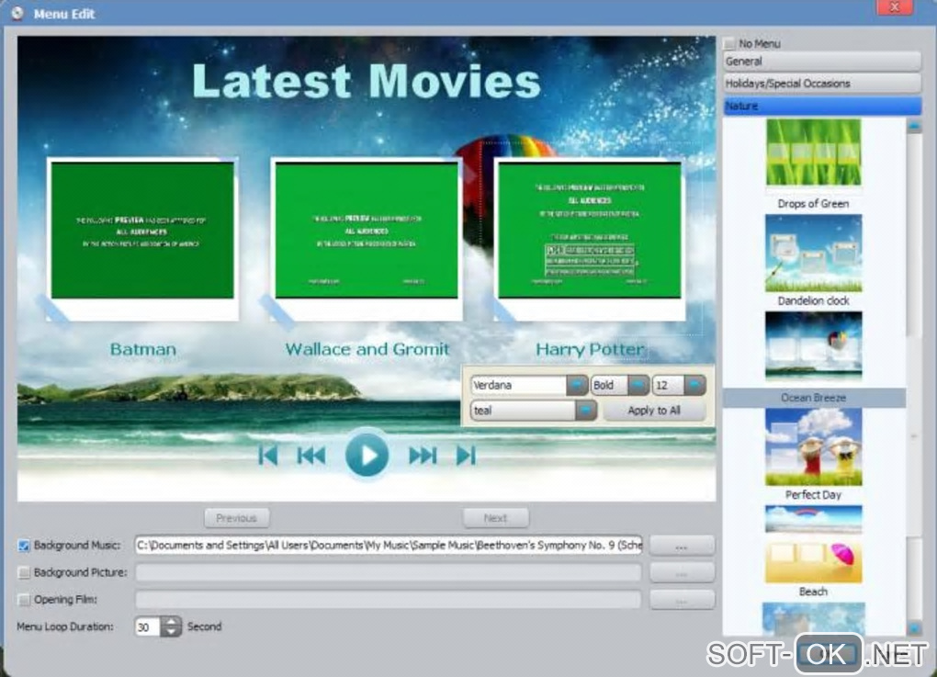Browse for a background picture file
Screen dimensions: 937x677
pos(682,572)
